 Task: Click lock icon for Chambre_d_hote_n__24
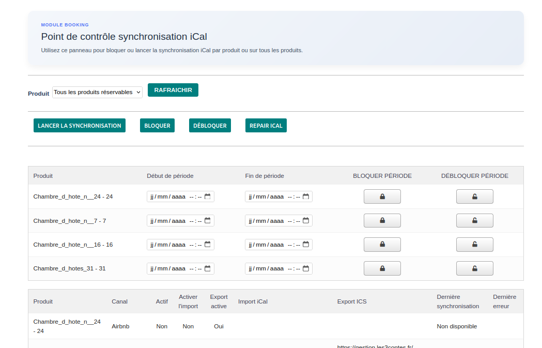(x=382, y=196)
